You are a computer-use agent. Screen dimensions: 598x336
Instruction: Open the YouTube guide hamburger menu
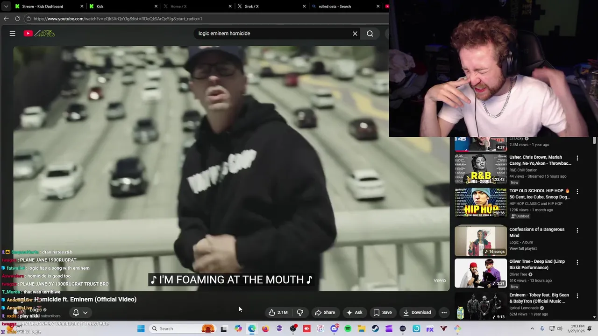(x=13, y=34)
